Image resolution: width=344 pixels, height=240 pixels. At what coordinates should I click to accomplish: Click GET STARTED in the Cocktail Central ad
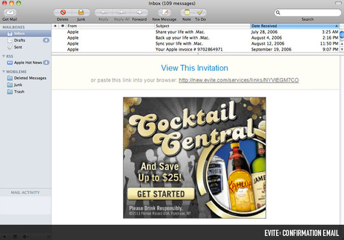coord(161,194)
